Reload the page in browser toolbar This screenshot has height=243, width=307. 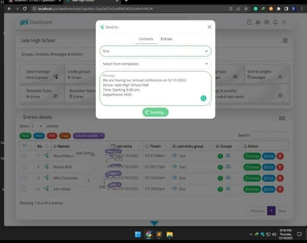pyautogui.click(x=24, y=9)
